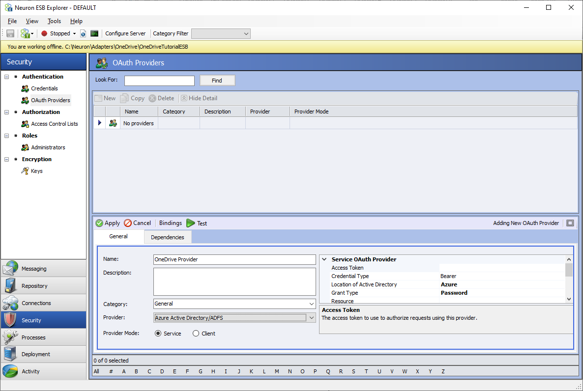Screen dimensions: 583x391
Task: Click the No providers row icon
Action: pyautogui.click(x=113, y=123)
